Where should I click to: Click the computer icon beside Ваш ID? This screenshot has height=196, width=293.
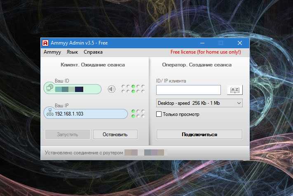point(49,87)
